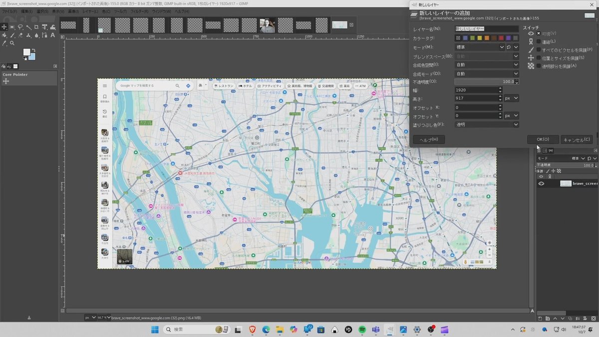Hide brave_screenshot layer with eye icon
Viewport: 599px width, 337px height.
point(541,183)
